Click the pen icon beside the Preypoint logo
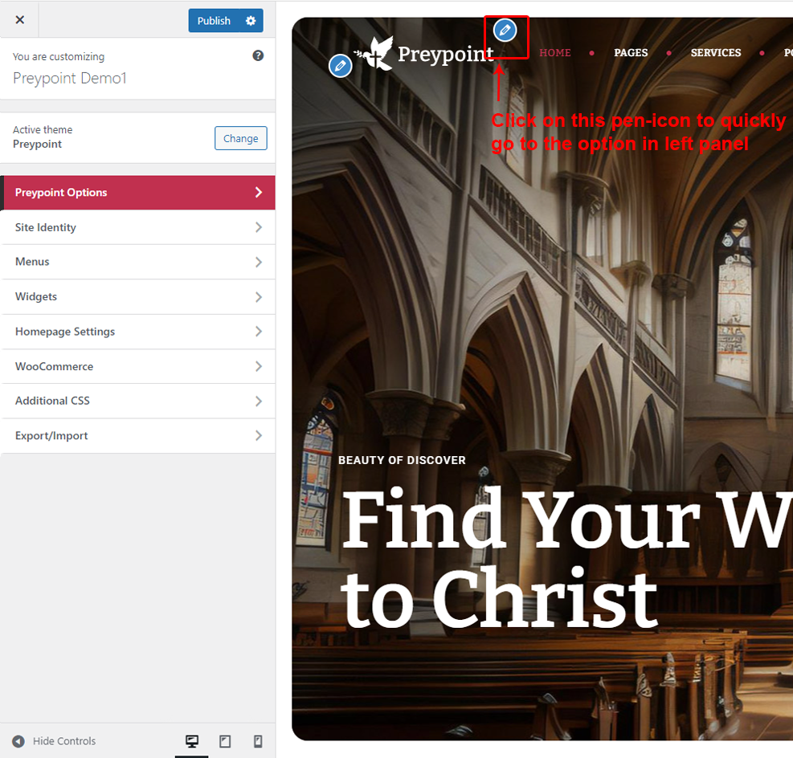 [341, 66]
